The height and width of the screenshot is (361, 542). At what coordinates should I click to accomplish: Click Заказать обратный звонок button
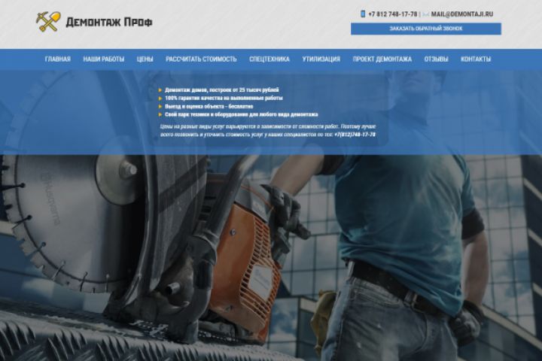[426, 29]
